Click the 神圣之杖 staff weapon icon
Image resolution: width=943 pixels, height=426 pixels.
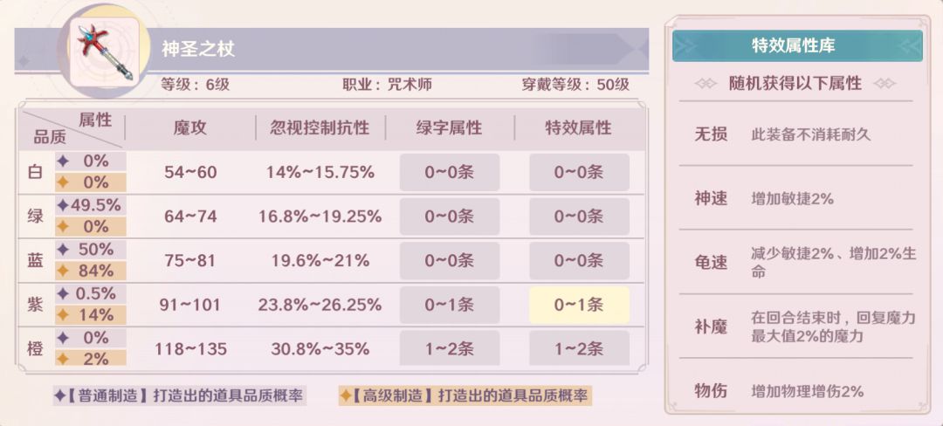point(104,51)
